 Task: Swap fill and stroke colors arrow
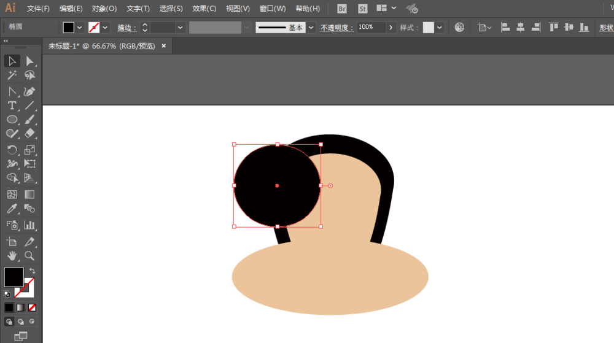[32, 271]
